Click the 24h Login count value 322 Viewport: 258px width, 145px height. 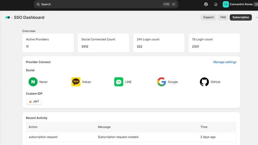coord(139,46)
